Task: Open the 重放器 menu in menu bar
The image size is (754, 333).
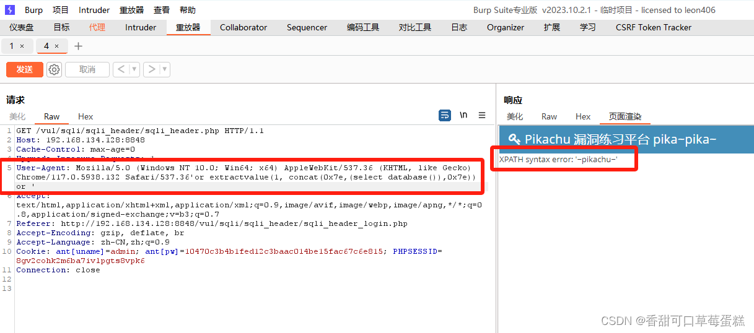Action: [131, 10]
